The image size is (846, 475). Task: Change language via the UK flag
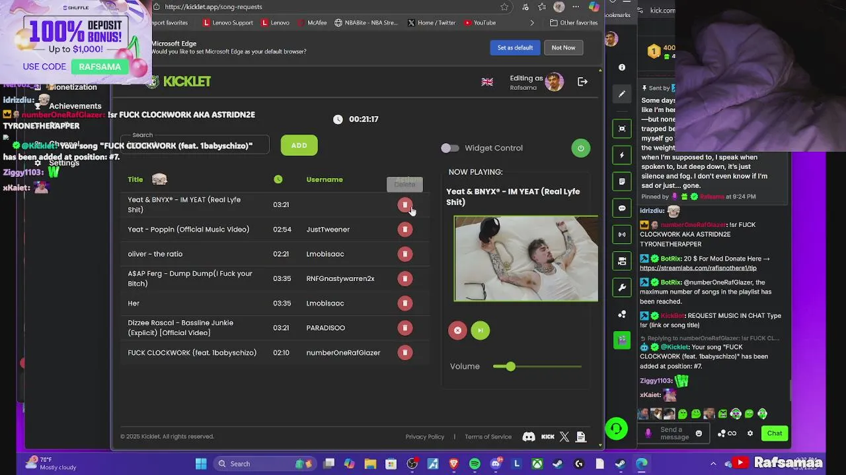[x=487, y=82]
